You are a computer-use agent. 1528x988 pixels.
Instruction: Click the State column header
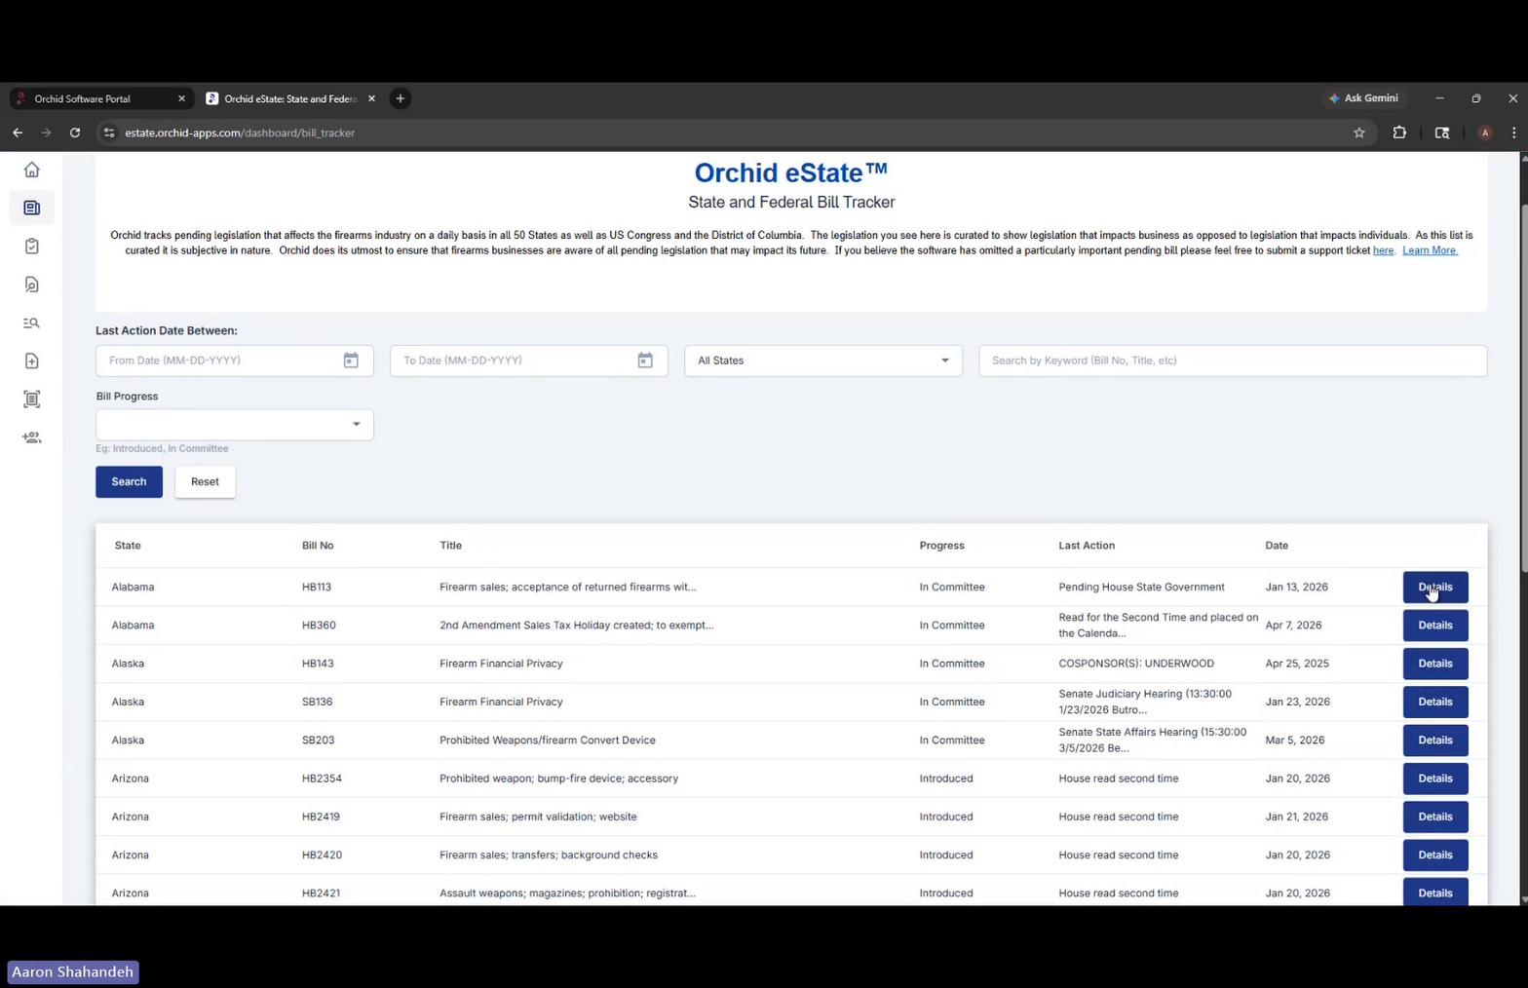(x=128, y=546)
